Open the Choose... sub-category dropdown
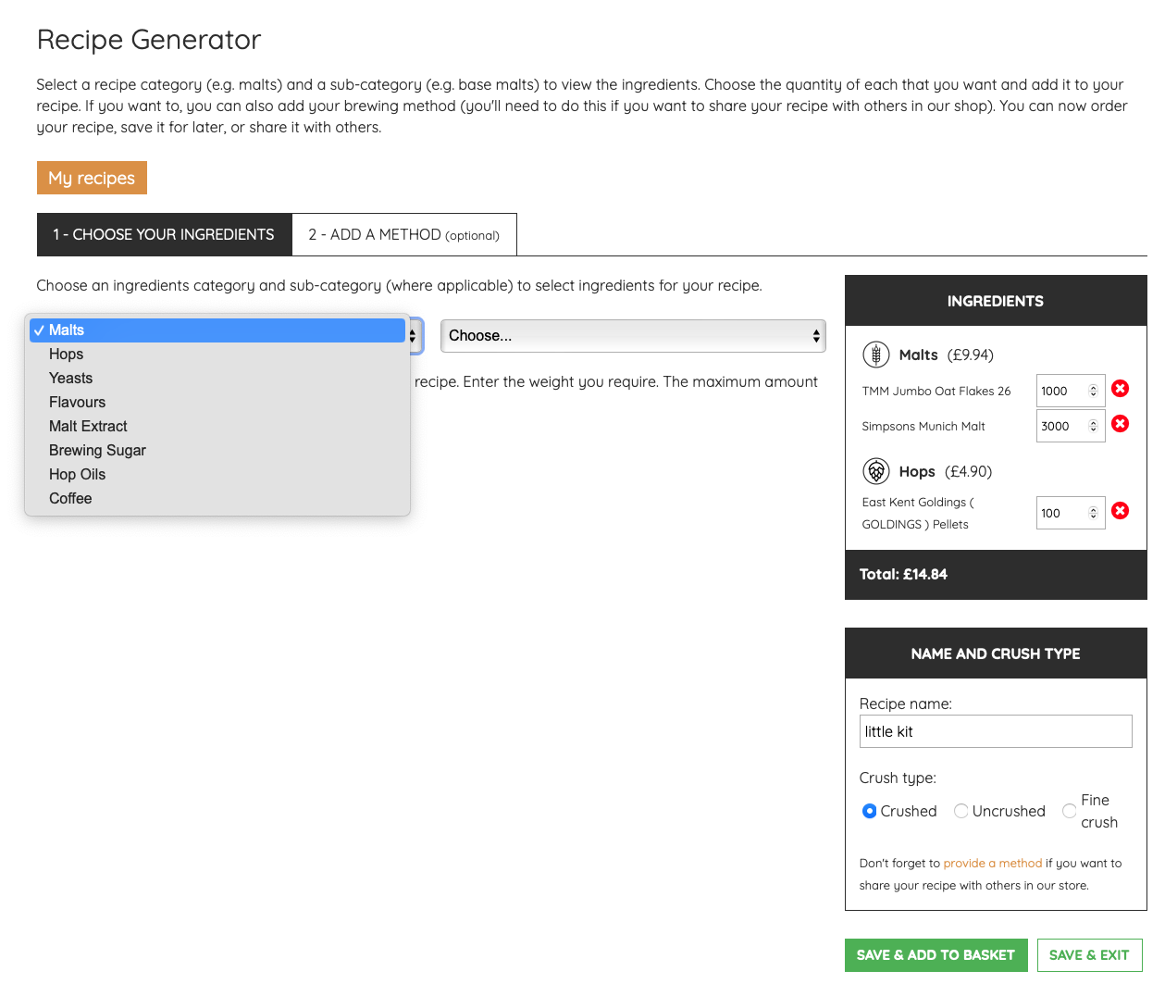 (x=633, y=336)
